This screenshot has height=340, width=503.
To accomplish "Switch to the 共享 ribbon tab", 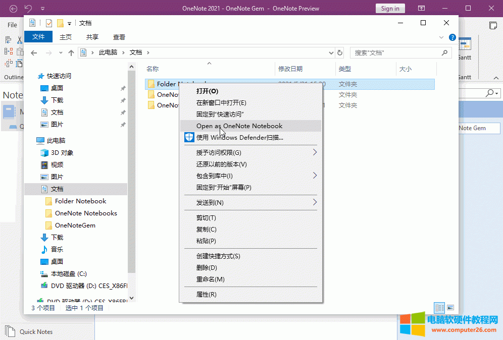I will (92, 37).
